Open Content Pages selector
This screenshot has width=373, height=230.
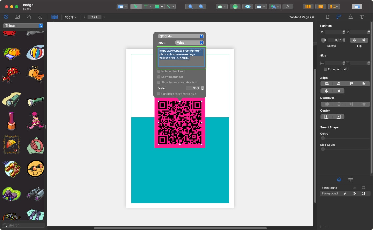pyautogui.click(x=301, y=17)
